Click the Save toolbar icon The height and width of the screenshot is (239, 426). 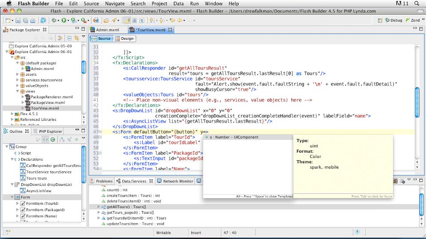(x=18, y=20)
